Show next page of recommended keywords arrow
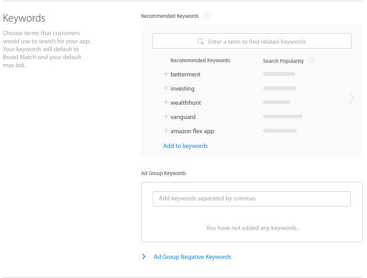 pos(352,99)
